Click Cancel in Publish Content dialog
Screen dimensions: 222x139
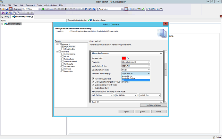[x=159, y=112]
